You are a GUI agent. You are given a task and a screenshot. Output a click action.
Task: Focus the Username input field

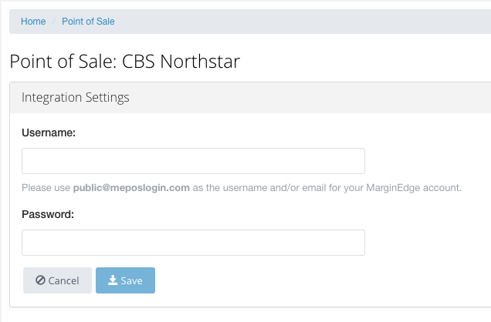coord(193,161)
